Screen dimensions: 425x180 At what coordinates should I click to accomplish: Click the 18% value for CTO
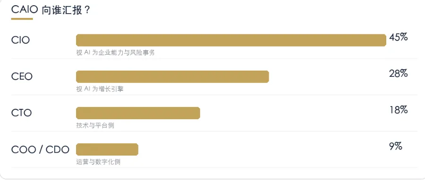[399, 110]
